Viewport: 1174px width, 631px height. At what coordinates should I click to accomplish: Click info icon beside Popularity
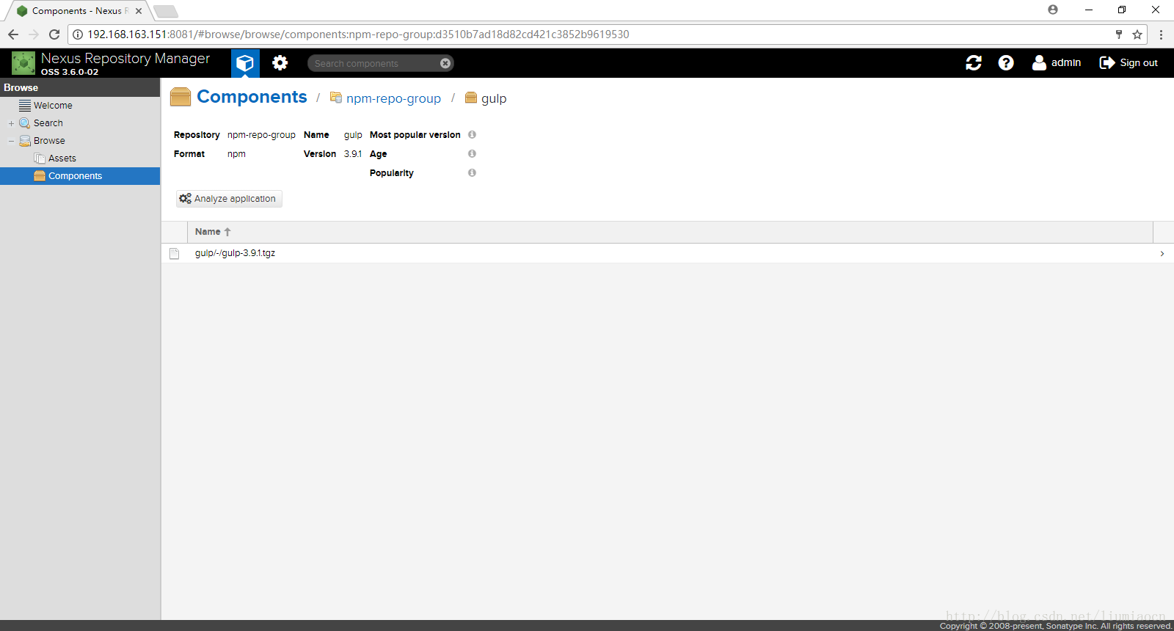tap(472, 172)
